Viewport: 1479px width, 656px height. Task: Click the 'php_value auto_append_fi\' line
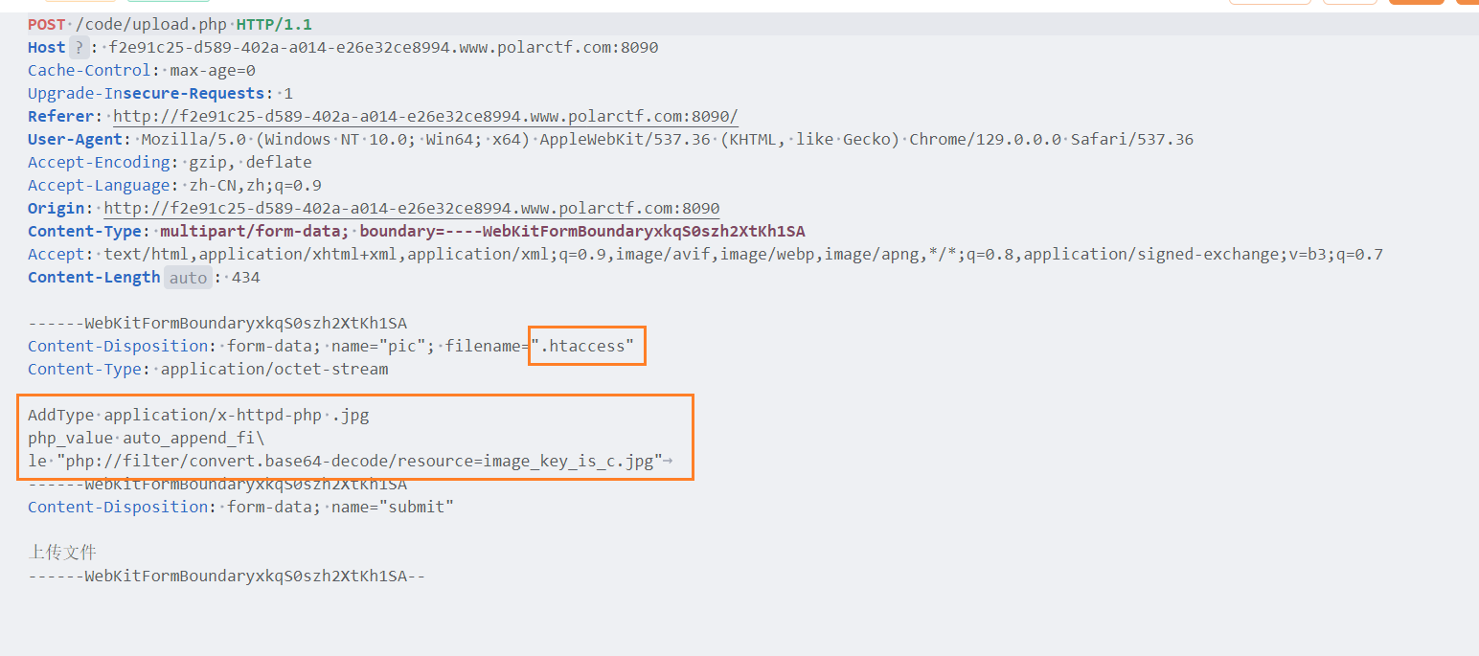click(x=146, y=438)
